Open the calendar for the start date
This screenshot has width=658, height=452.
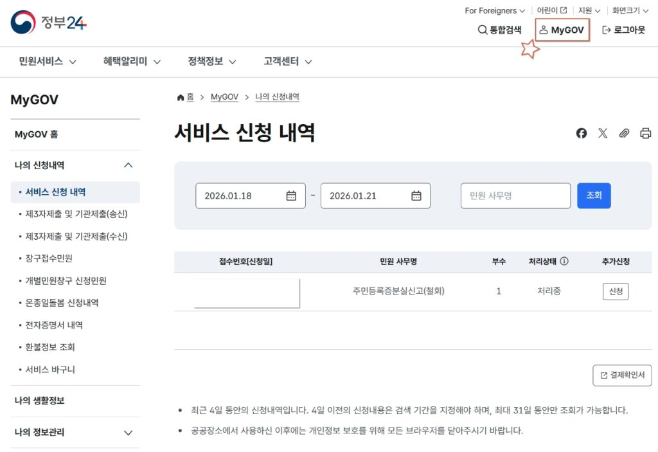(293, 195)
